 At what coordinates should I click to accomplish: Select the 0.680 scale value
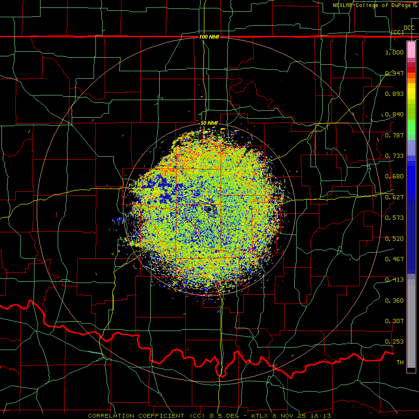click(394, 176)
